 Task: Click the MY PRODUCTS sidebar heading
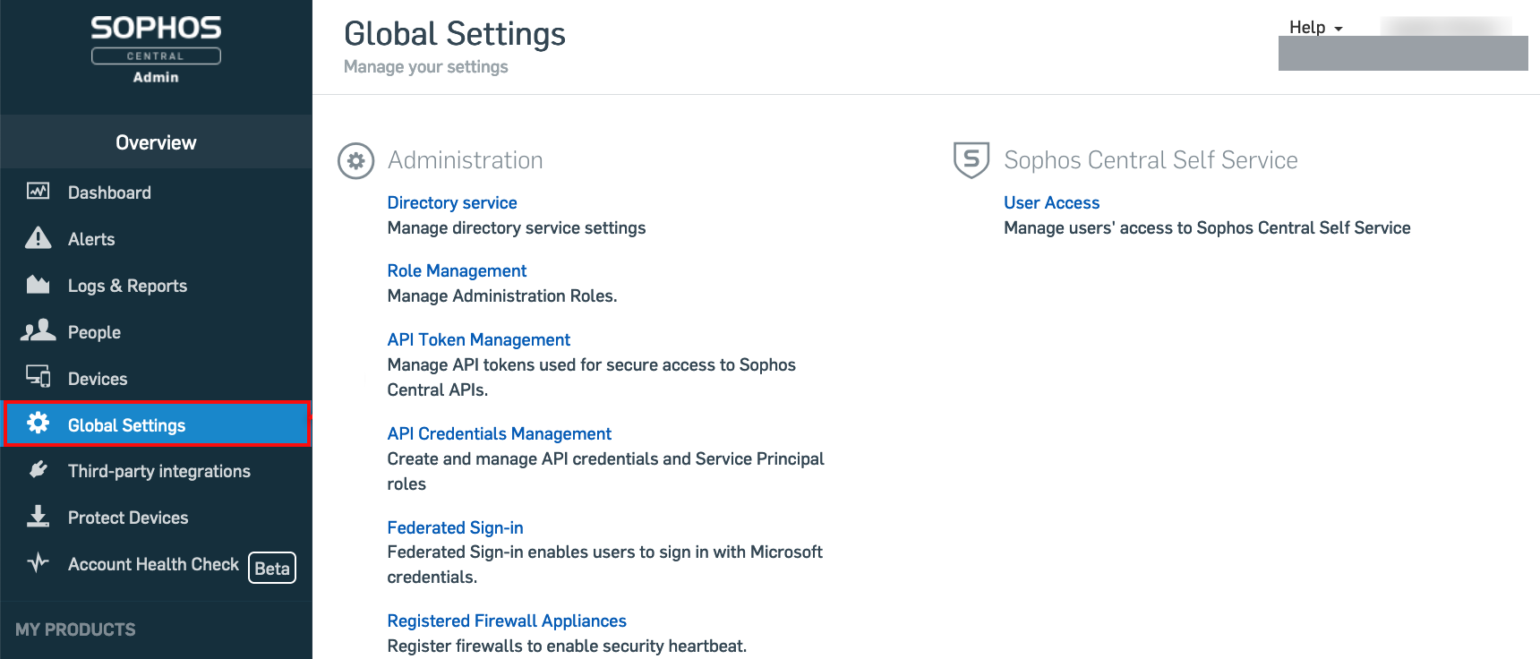75,629
